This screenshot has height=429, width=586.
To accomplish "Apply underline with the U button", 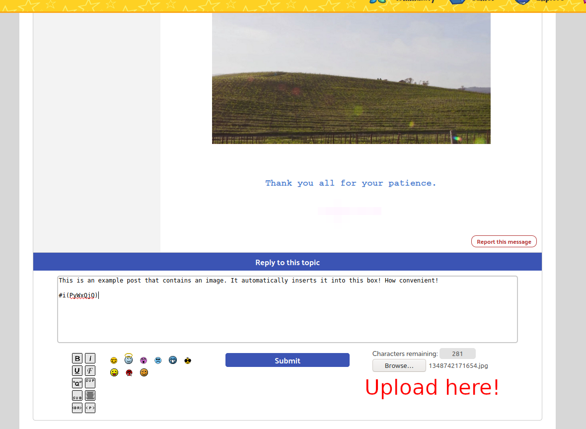I will pos(77,371).
